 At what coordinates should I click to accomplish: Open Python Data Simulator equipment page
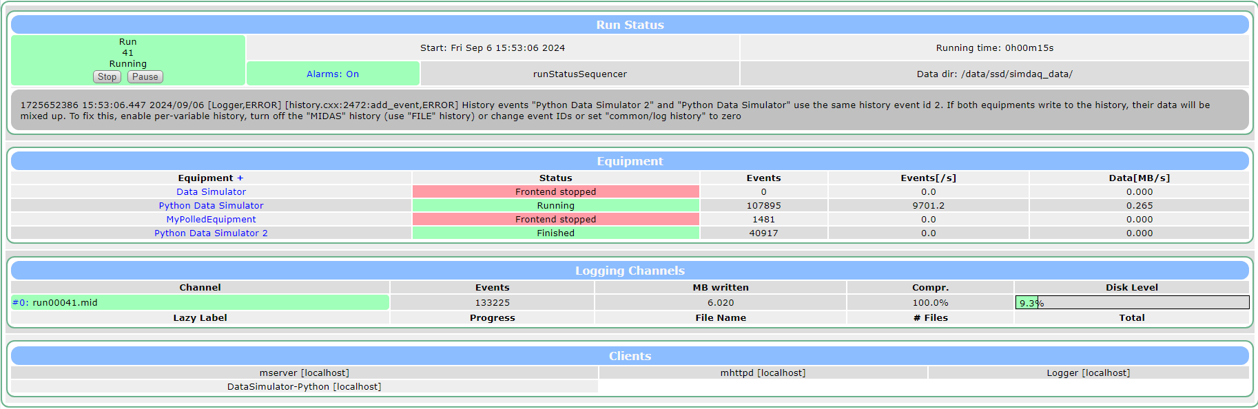[x=211, y=206]
